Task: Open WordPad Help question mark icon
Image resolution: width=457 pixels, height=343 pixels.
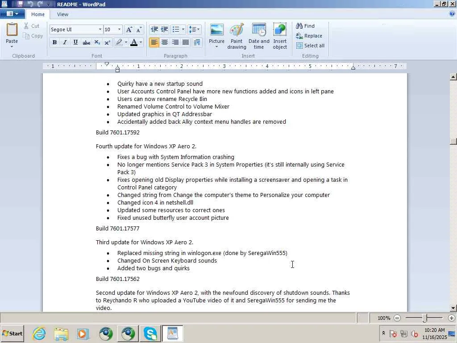Action: (x=452, y=14)
